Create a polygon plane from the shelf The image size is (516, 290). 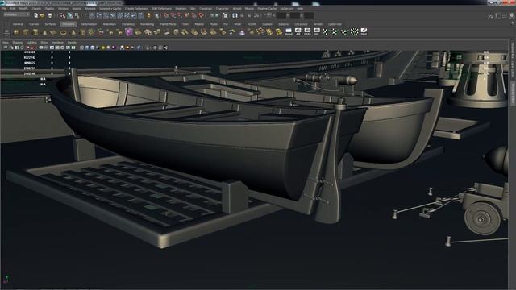pyautogui.click(x=53, y=32)
